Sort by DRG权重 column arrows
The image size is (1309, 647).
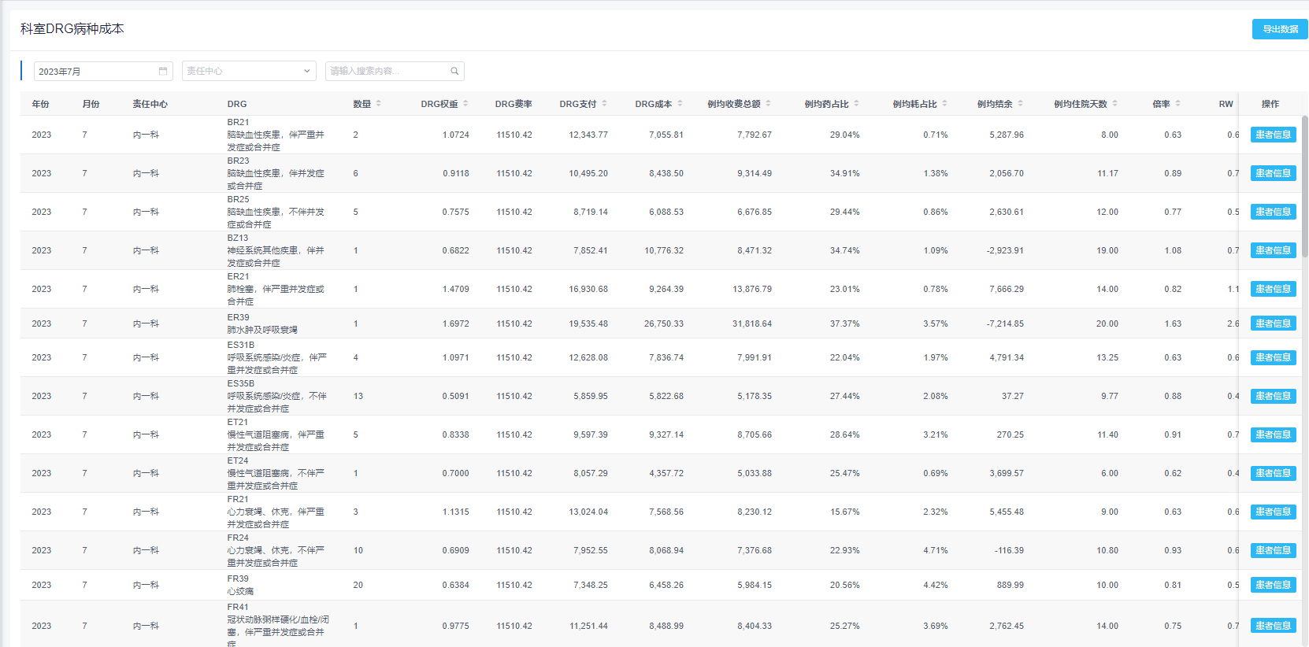pyautogui.click(x=465, y=104)
